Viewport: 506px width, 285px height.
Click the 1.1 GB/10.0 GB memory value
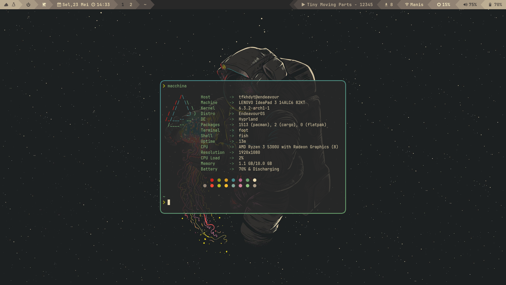pyautogui.click(x=255, y=164)
